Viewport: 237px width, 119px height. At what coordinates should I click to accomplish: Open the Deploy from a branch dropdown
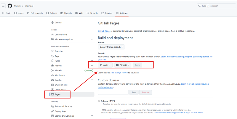[x=111, y=47]
